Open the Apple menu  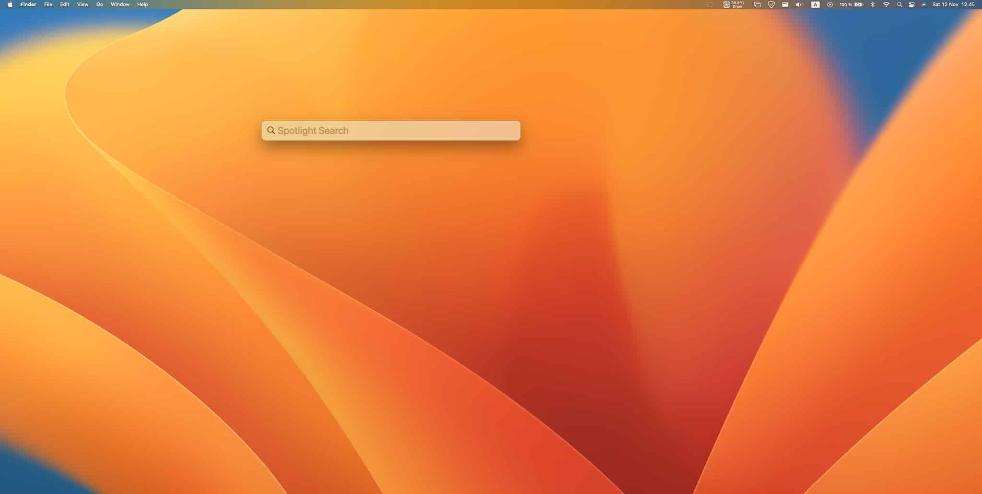(10, 4)
